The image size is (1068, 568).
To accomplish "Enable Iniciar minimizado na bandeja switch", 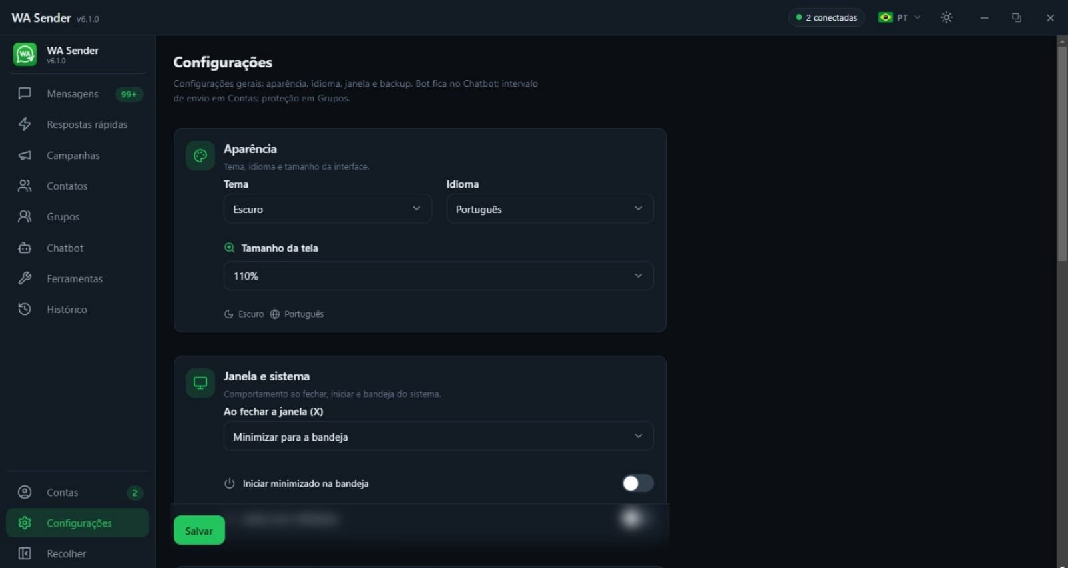I will click(638, 483).
